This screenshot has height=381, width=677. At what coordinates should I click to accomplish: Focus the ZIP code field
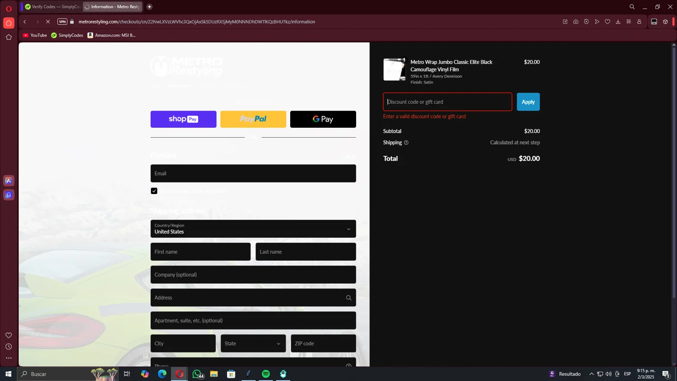coord(323,344)
